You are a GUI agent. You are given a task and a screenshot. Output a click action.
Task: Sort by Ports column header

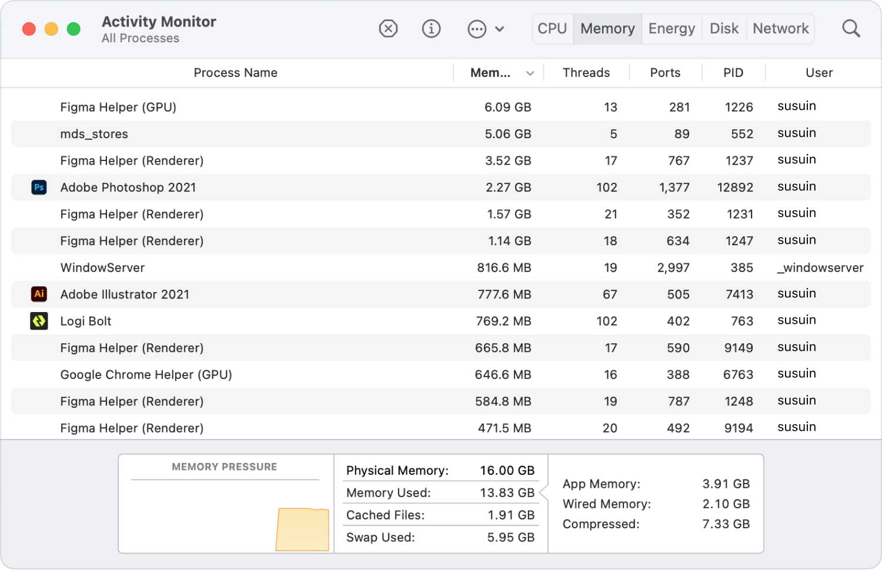point(665,73)
